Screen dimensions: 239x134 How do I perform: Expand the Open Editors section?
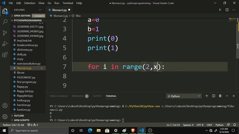tap(28, 16)
